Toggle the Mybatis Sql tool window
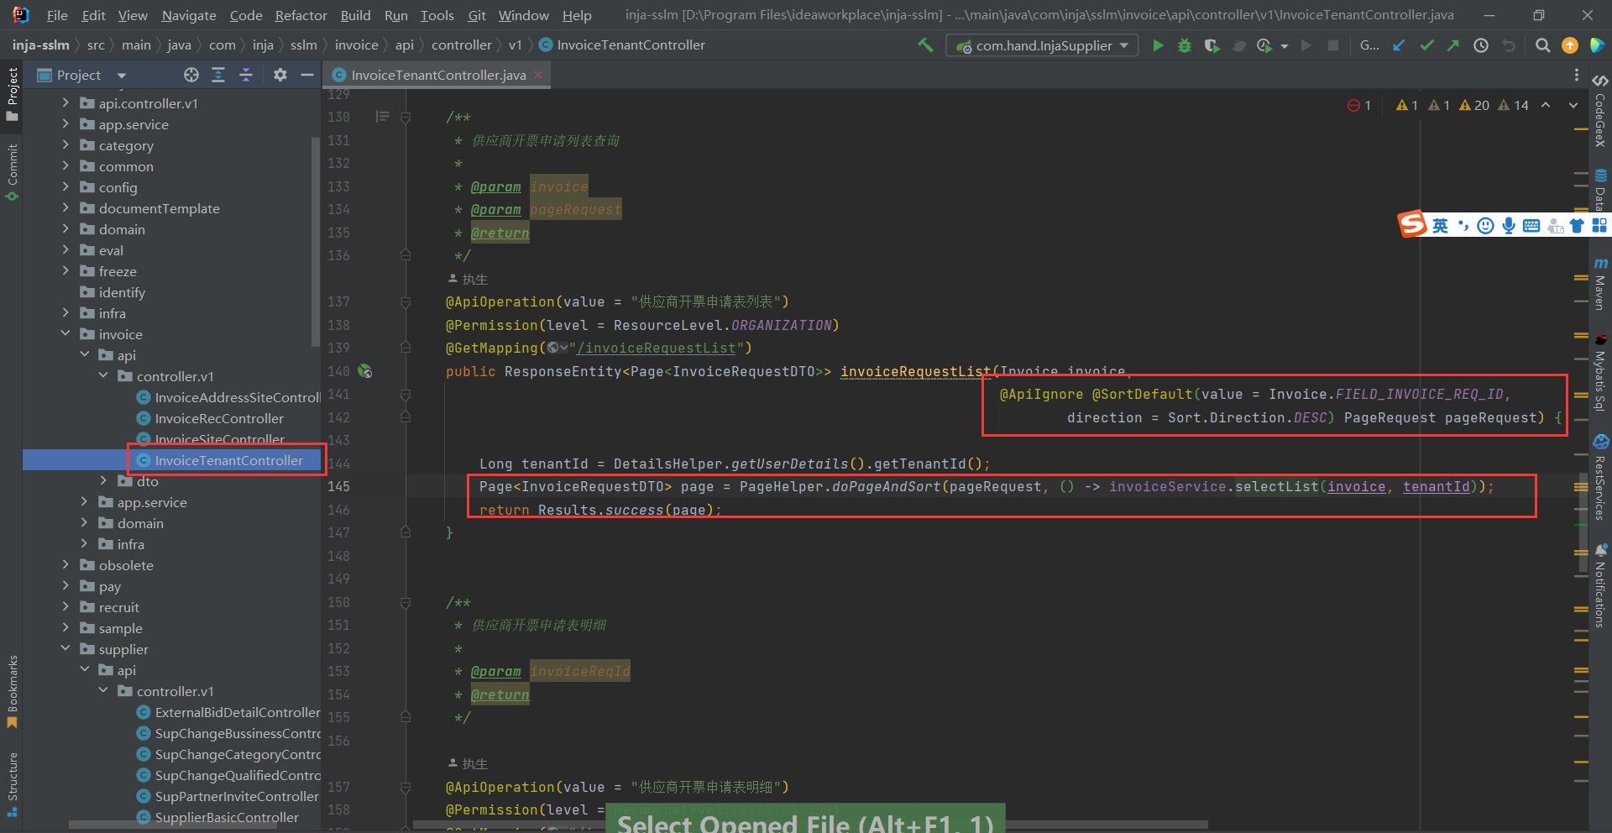This screenshot has height=833, width=1612. point(1600,373)
